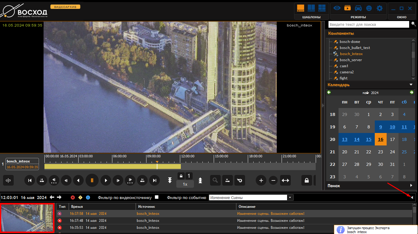Select the two-panel layout template

tap(311, 8)
